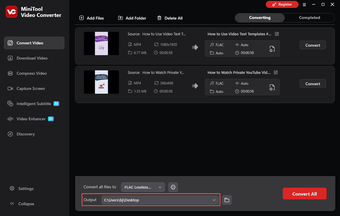The width and height of the screenshot is (340, 216).
Task: Click the 360x640 resolution text
Action: [167, 83]
